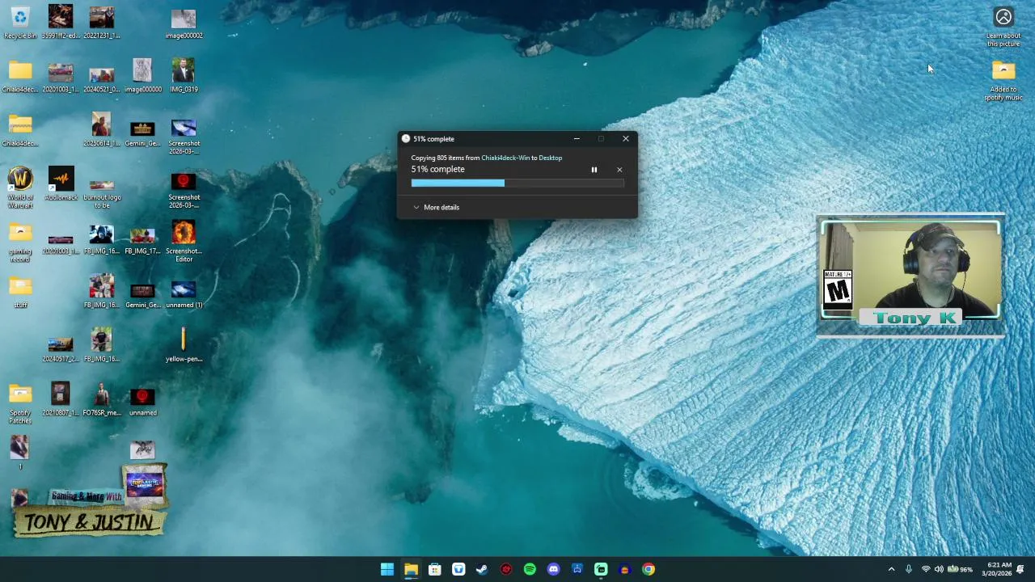The width and height of the screenshot is (1035, 582).
Task: Minimize the copy progress dialog
Action: tap(577, 139)
